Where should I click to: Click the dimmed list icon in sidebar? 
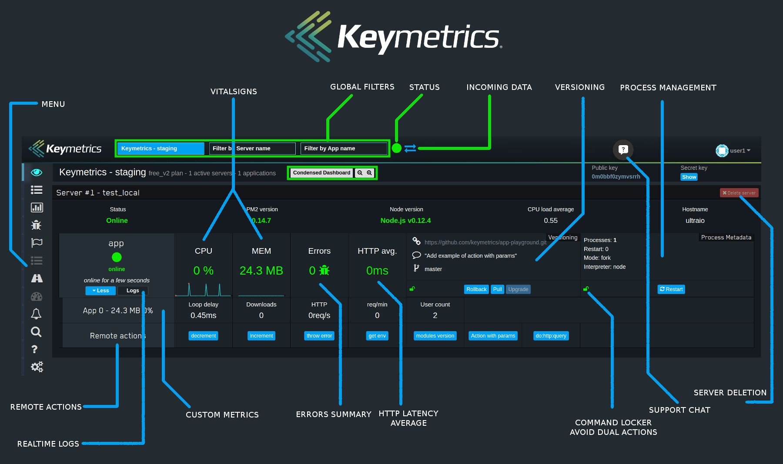click(x=37, y=261)
